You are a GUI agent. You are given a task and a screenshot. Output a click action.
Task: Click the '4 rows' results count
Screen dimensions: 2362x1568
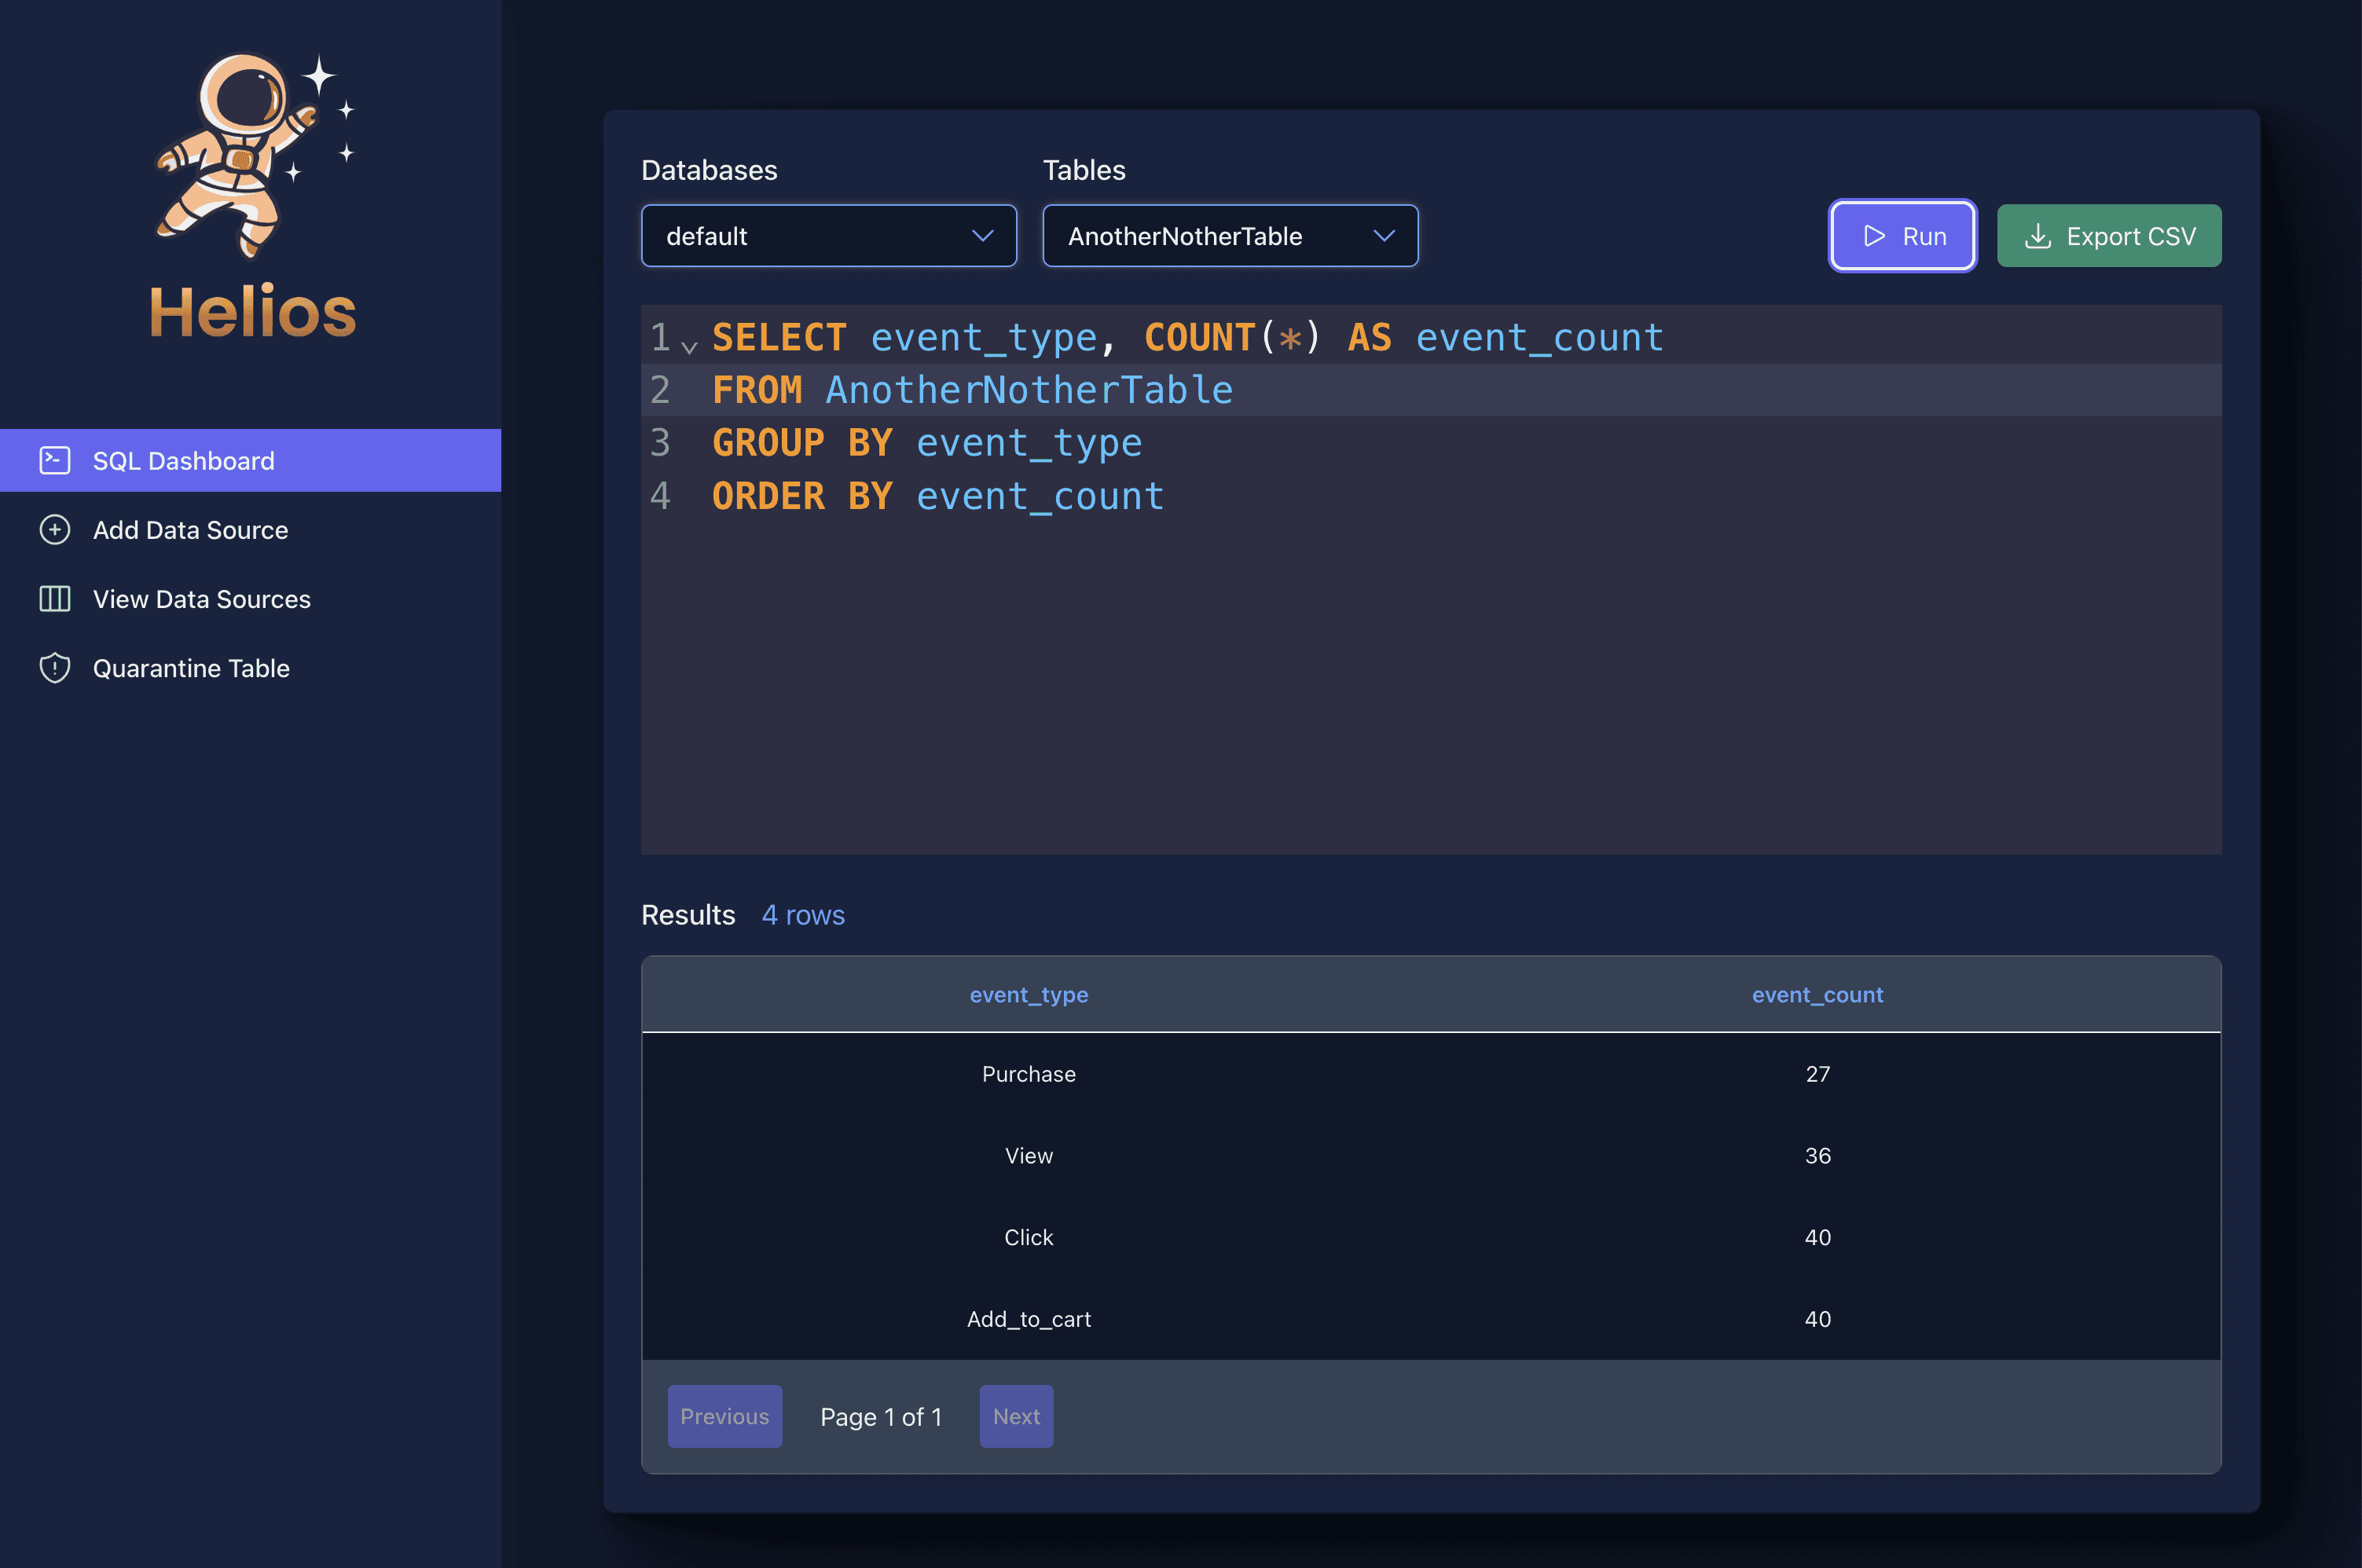[x=803, y=915]
